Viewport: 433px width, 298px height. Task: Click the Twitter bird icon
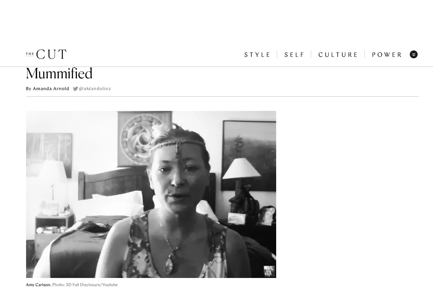75,89
